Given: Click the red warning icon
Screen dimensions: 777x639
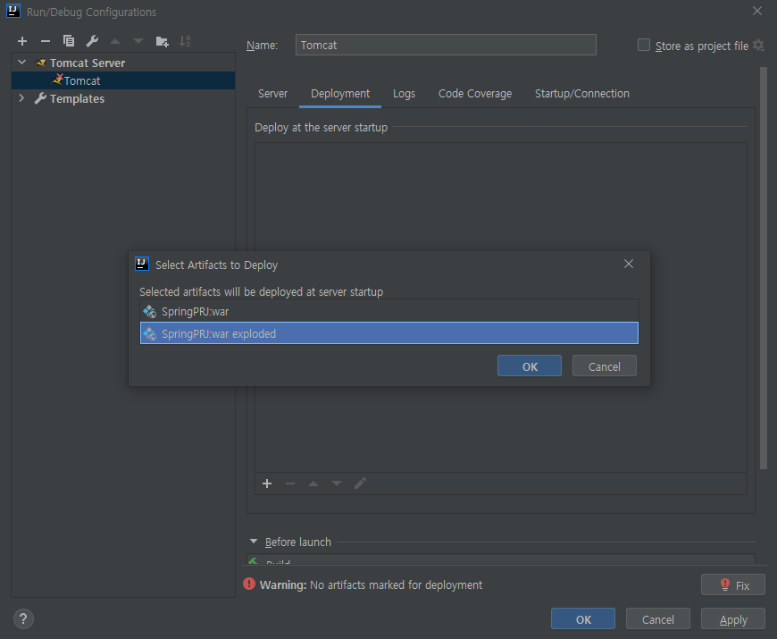Looking at the screenshot, I should click(x=249, y=584).
